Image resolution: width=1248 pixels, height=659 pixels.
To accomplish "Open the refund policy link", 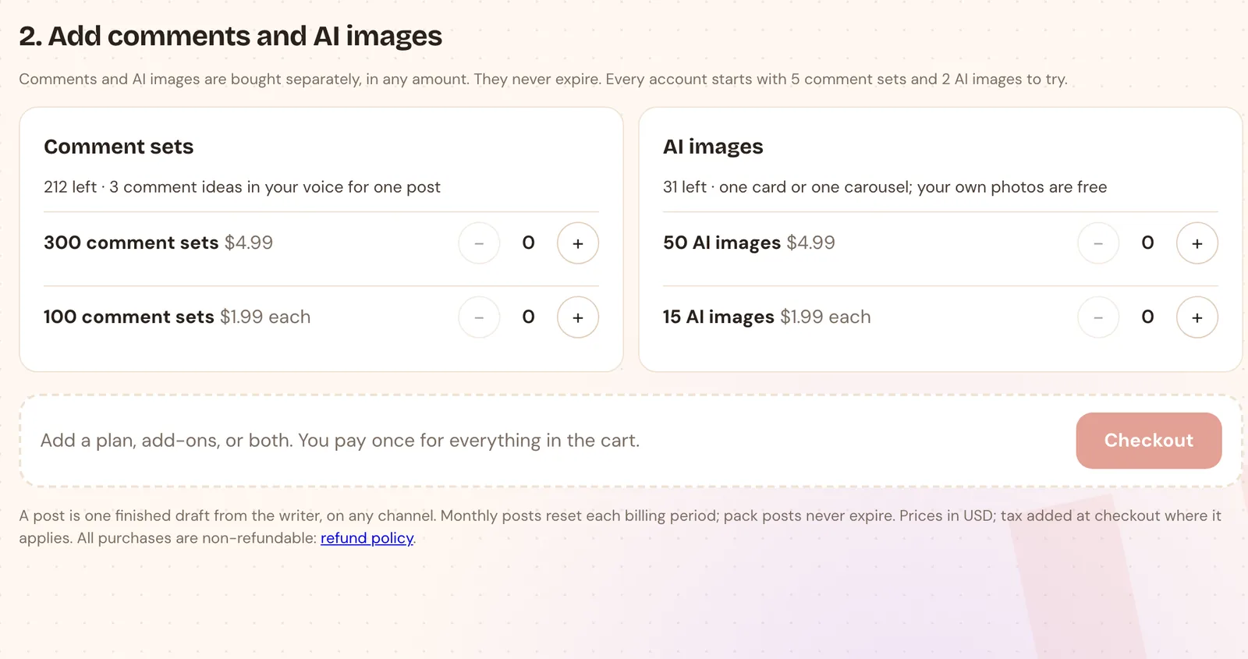I will [367, 538].
